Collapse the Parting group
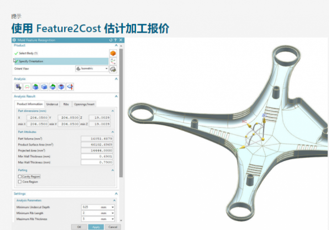 113,170
